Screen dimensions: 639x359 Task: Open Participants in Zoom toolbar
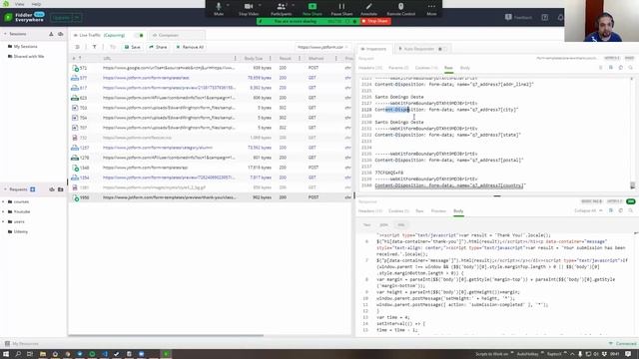coord(282,9)
